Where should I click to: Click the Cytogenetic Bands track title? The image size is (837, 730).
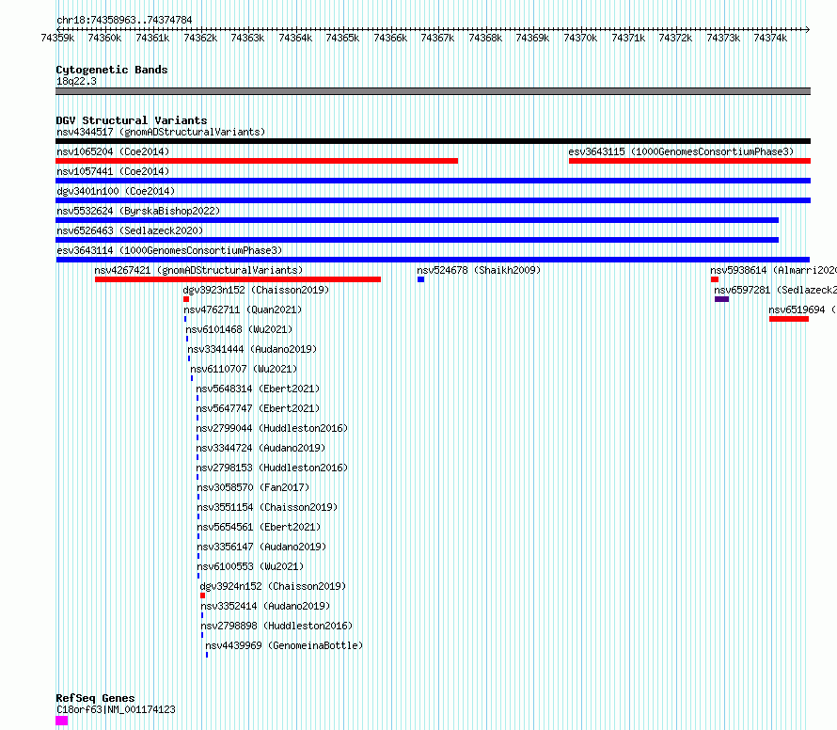point(112,70)
